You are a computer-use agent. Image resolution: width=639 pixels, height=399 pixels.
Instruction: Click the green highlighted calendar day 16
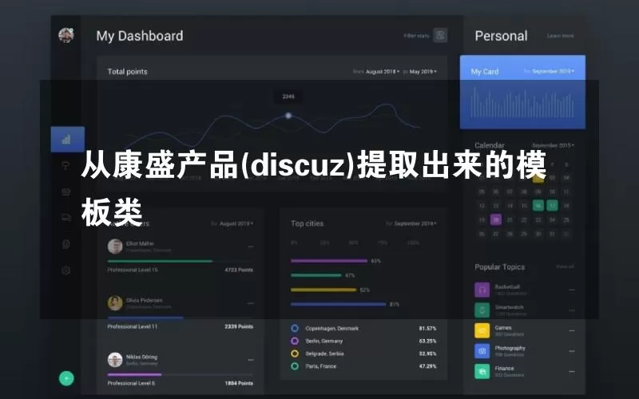click(x=538, y=206)
